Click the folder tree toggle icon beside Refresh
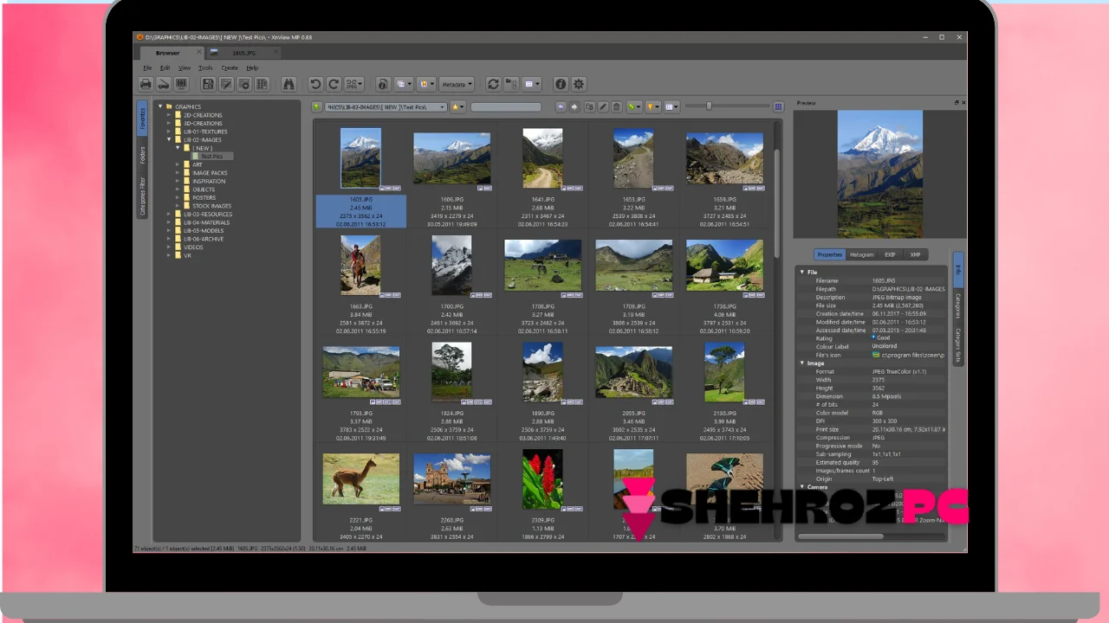 click(x=511, y=84)
